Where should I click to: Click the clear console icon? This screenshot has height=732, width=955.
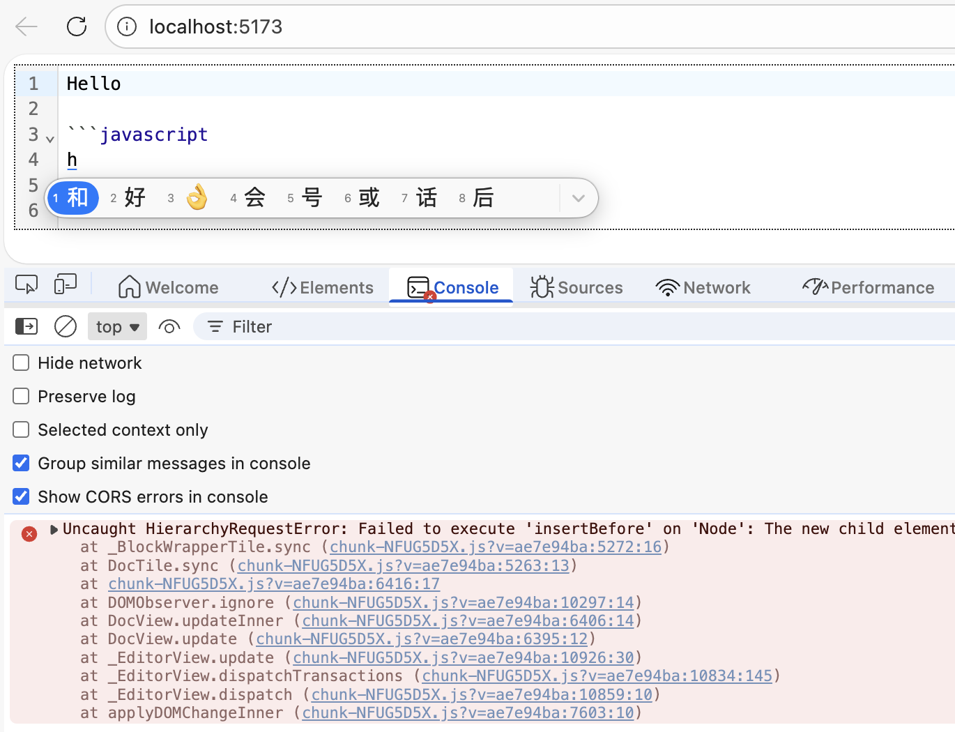66,326
